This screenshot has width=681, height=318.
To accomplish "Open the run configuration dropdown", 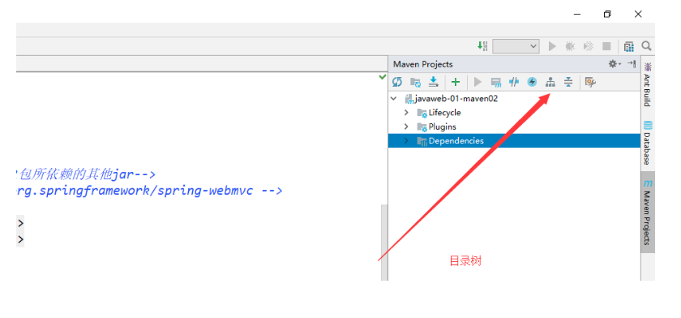I will point(516,46).
